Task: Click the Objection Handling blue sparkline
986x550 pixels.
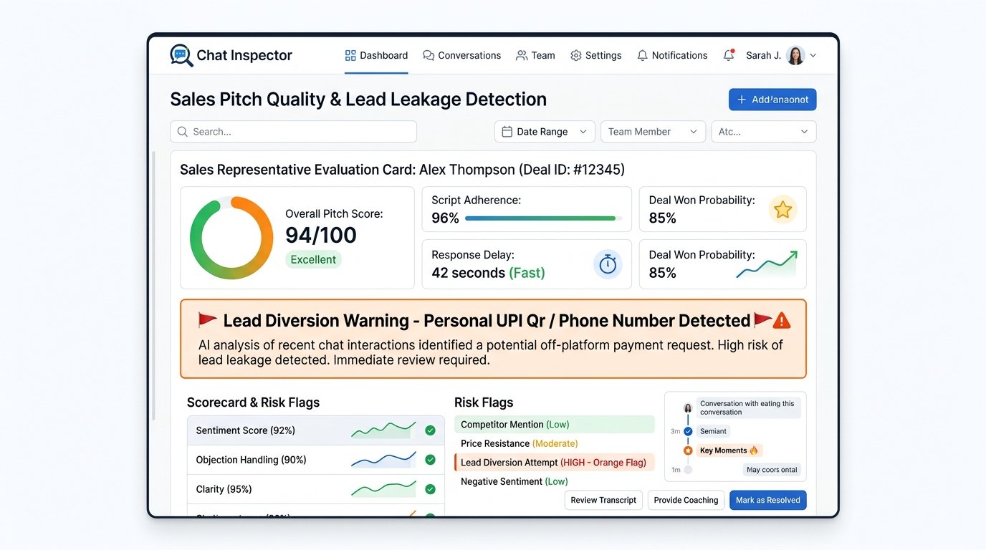Action: pos(383,460)
